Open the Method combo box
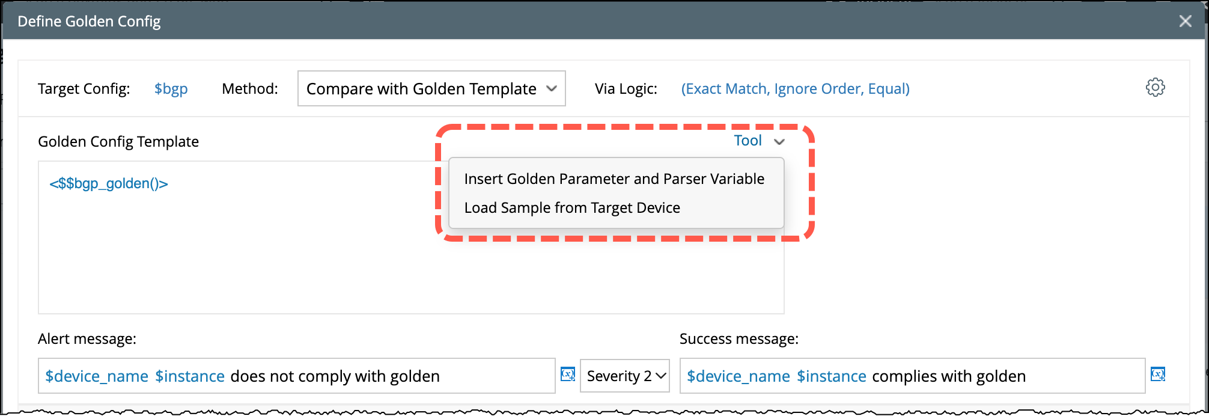This screenshot has height=416, width=1209. pyautogui.click(x=431, y=88)
